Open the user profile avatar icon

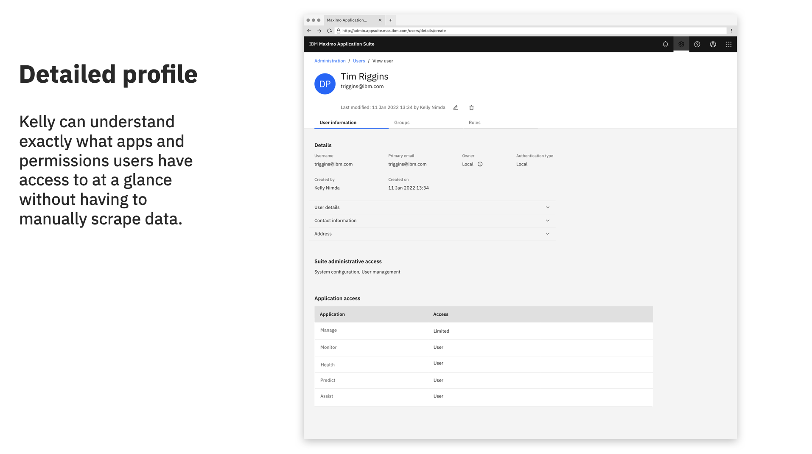coord(713,44)
